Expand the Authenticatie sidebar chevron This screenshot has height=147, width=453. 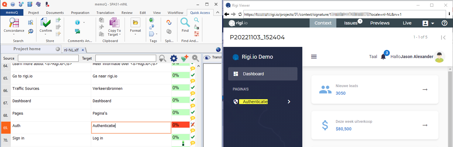(289, 102)
